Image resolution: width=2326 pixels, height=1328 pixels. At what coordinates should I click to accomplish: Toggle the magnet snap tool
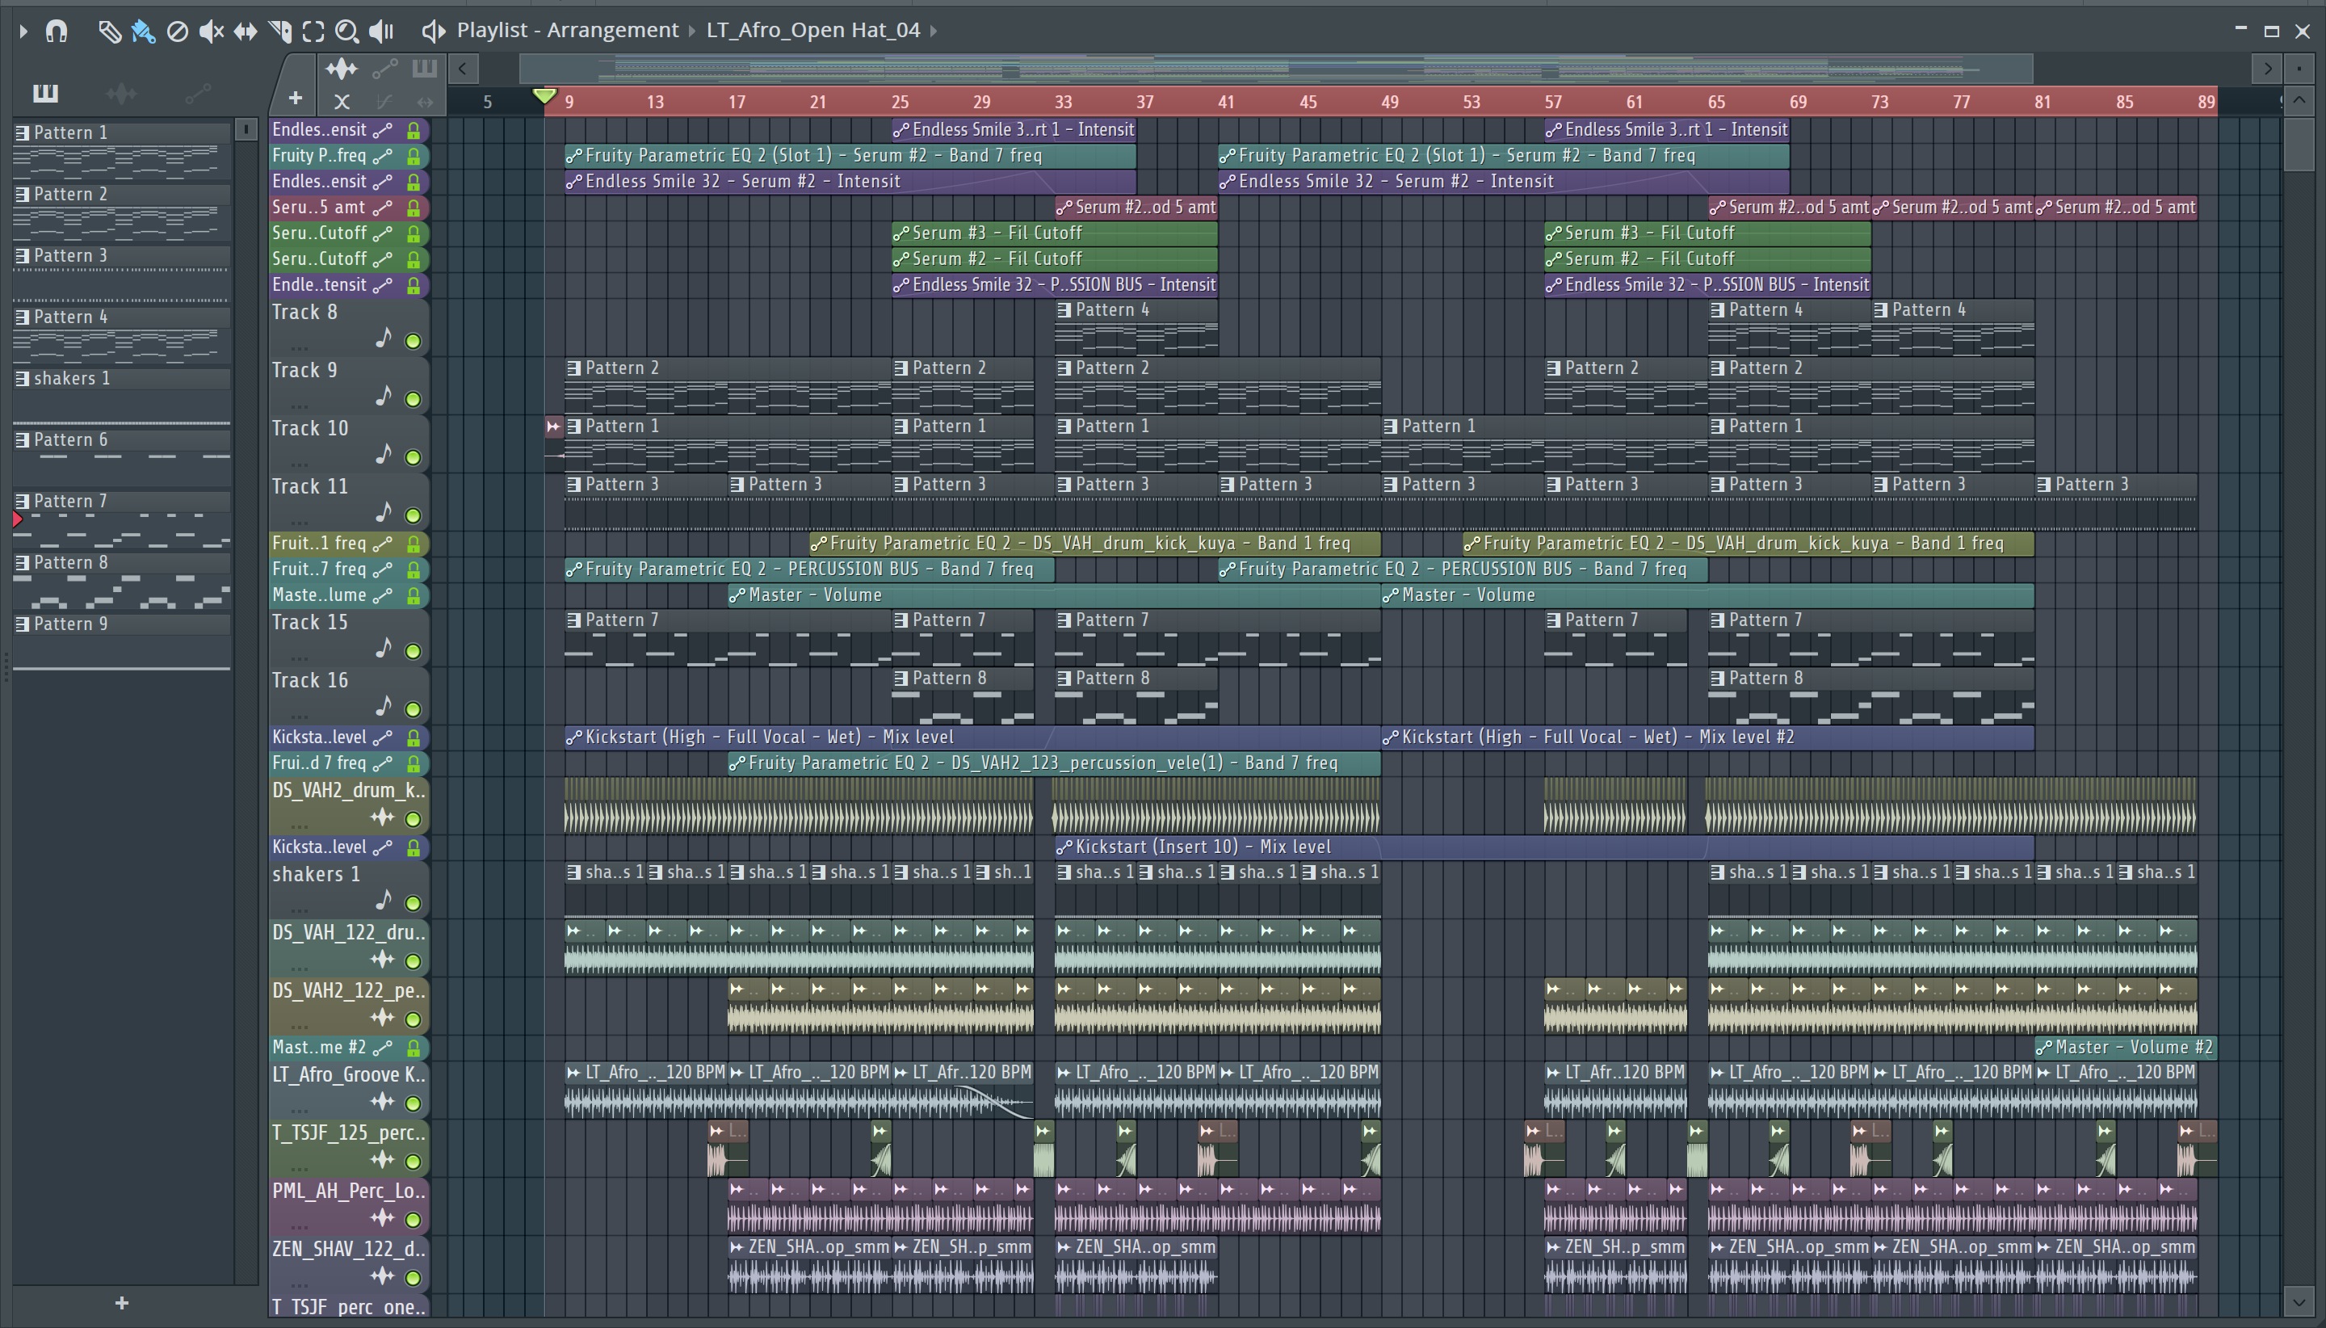57,31
